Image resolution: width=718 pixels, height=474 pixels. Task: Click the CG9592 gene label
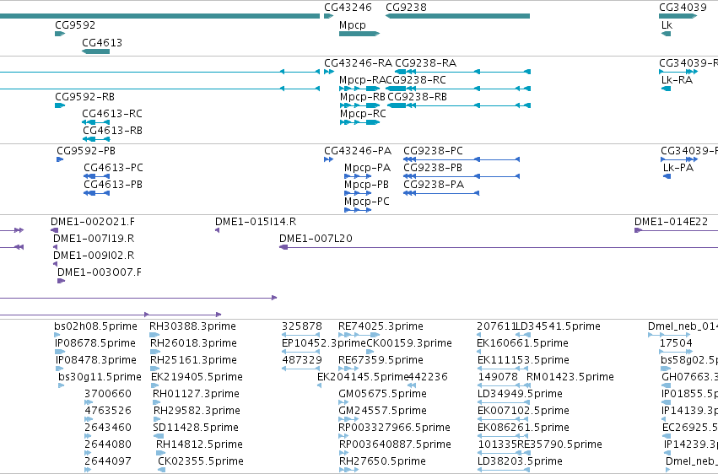tap(75, 25)
